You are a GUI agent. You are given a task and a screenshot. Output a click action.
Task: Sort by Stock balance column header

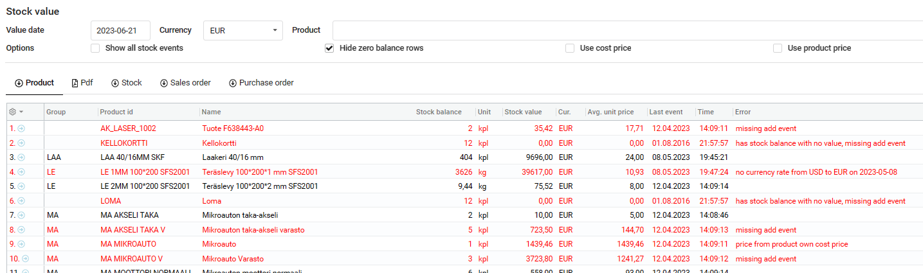click(x=439, y=112)
